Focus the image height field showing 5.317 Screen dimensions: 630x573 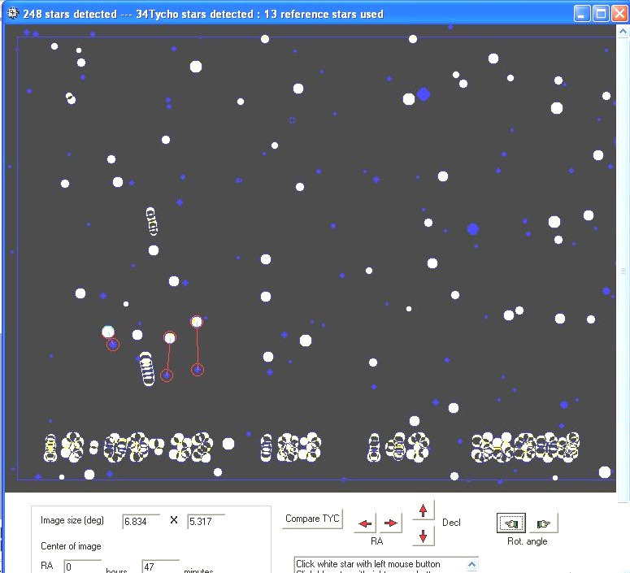[x=206, y=521]
